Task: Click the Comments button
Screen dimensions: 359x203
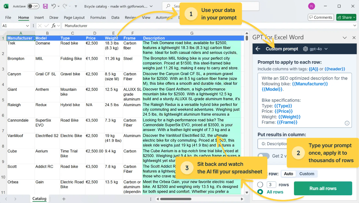Action: pos(320,17)
